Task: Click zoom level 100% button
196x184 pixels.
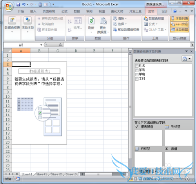Action: point(149,179)
